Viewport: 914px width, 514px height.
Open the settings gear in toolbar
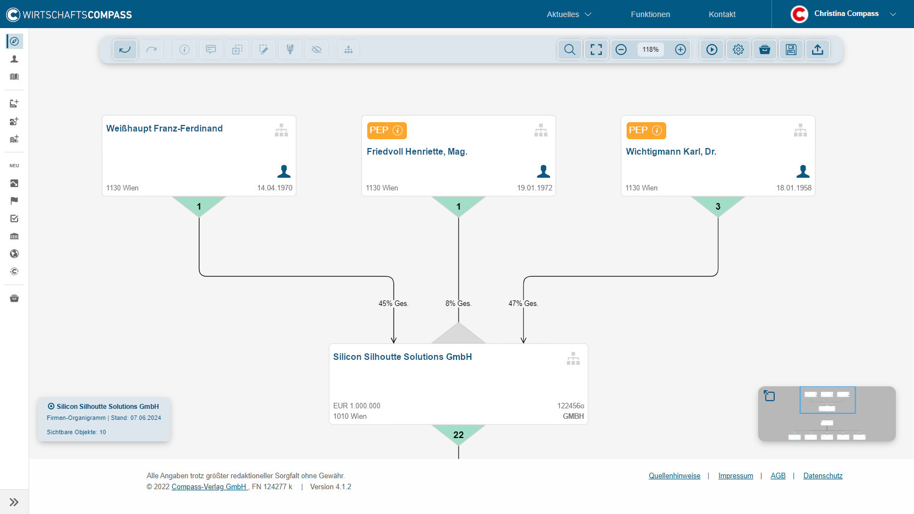738,50
